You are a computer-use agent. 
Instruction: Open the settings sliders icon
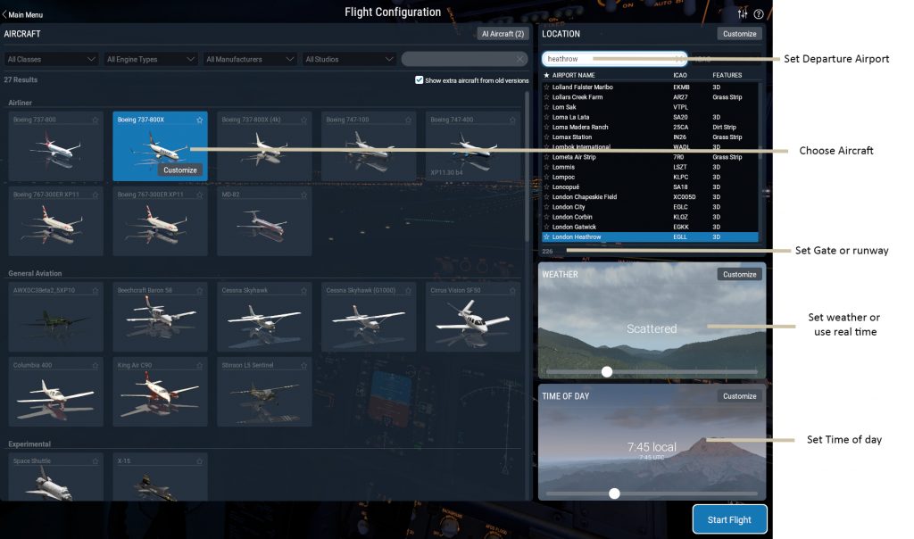[742, 14]
